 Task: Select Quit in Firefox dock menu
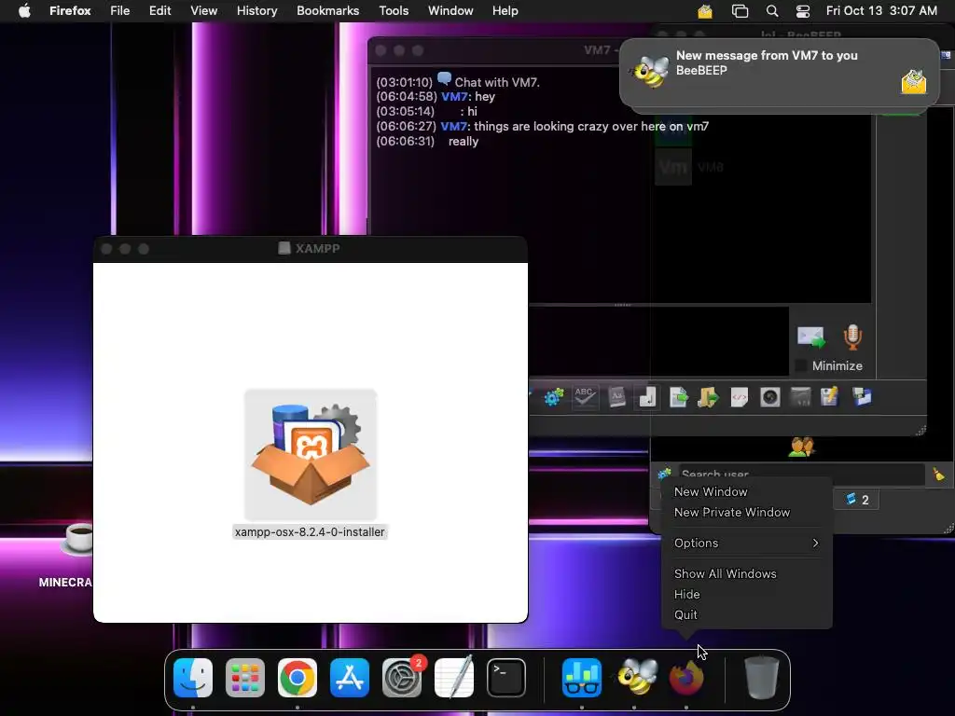[x=685, y=615]
